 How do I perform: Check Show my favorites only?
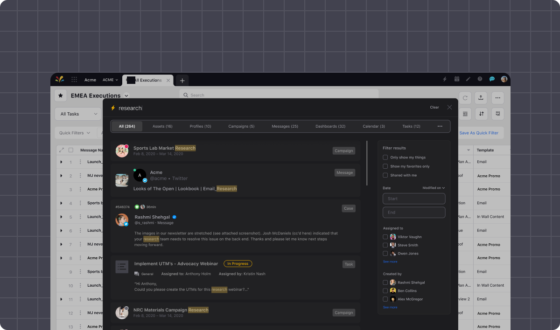tap(385, 166)
